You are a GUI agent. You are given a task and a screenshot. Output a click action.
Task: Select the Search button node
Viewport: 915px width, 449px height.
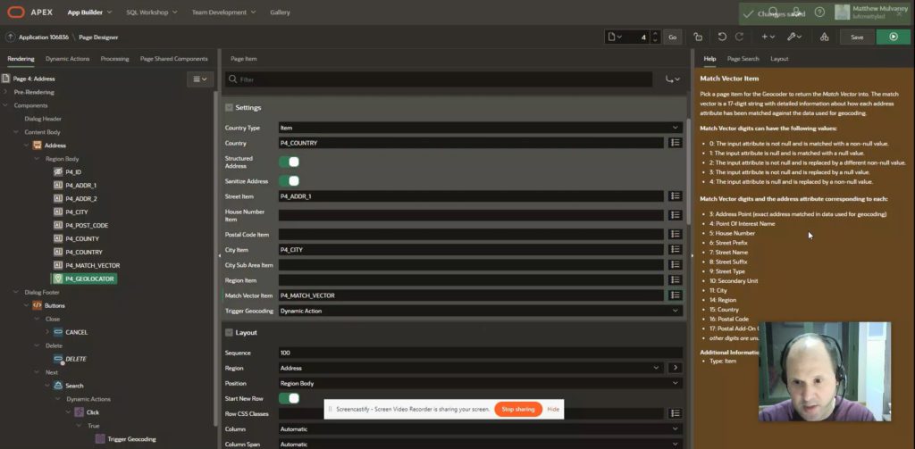pyautogui.click(x=68, y=386)
